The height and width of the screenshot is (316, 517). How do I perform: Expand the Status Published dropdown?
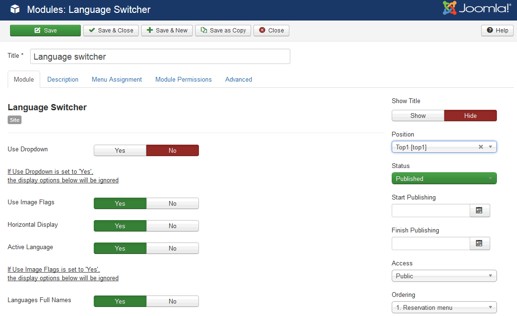coord(444,179)
